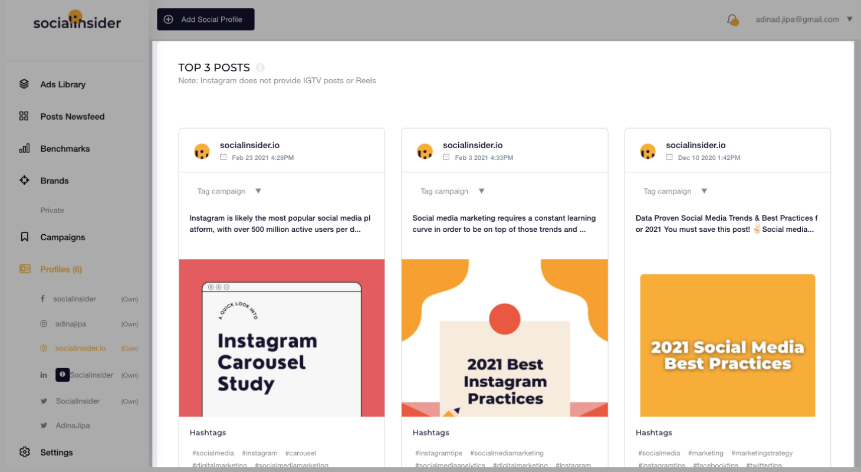Viewport: 861px width, 472px height.
Task: Click the caption 'Data Proven Social Media Trends'
Action: click(x=727, y=224)
